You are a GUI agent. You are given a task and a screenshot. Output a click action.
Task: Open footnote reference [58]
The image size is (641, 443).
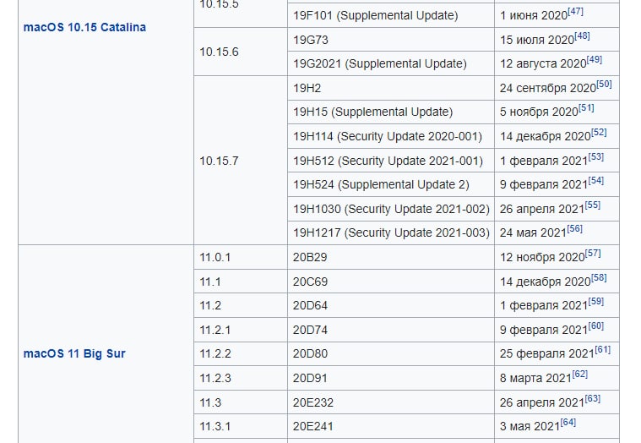[599, 278]
